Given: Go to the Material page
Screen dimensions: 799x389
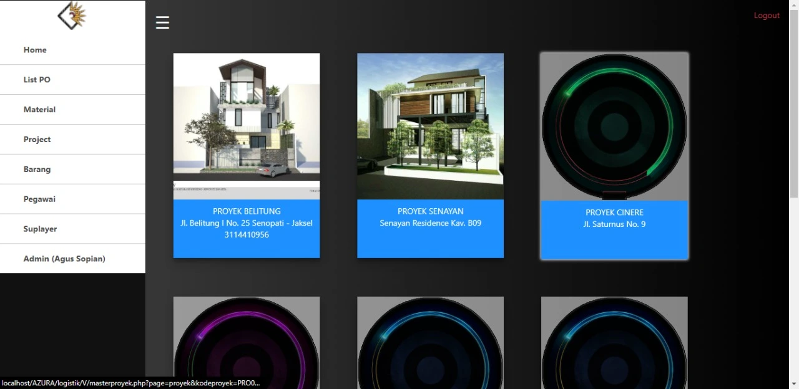Looking at the screenshot, I should [x=39, y=110].
